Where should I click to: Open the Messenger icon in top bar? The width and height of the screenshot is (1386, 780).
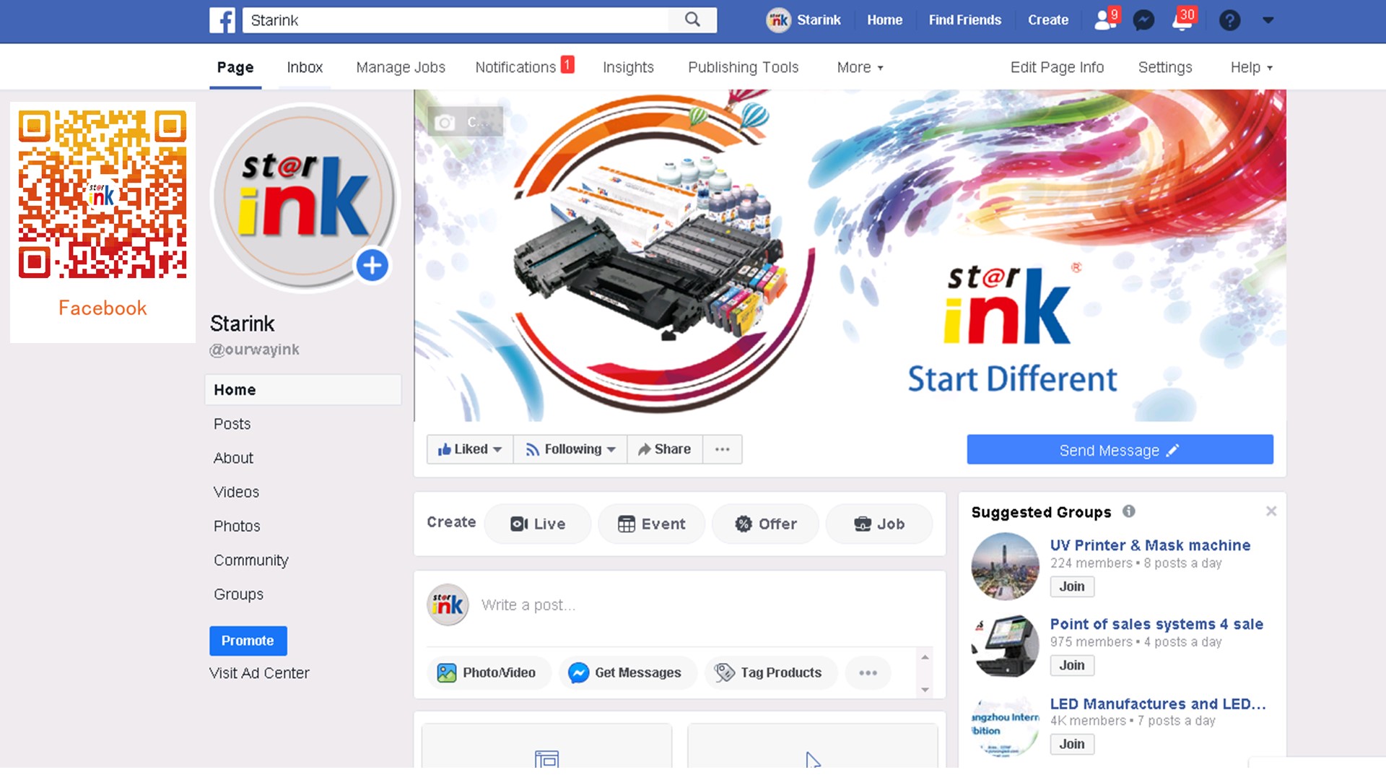[1143, 20]
